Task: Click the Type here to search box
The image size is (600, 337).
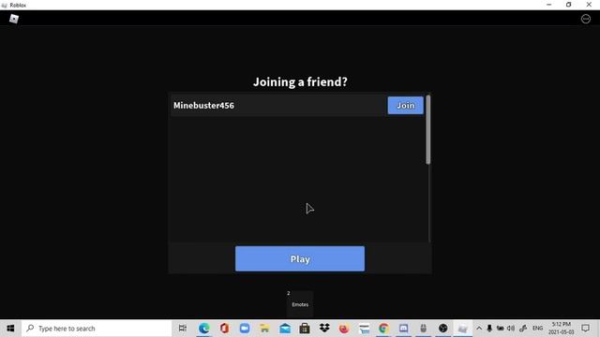Action: tap(97, 329)
